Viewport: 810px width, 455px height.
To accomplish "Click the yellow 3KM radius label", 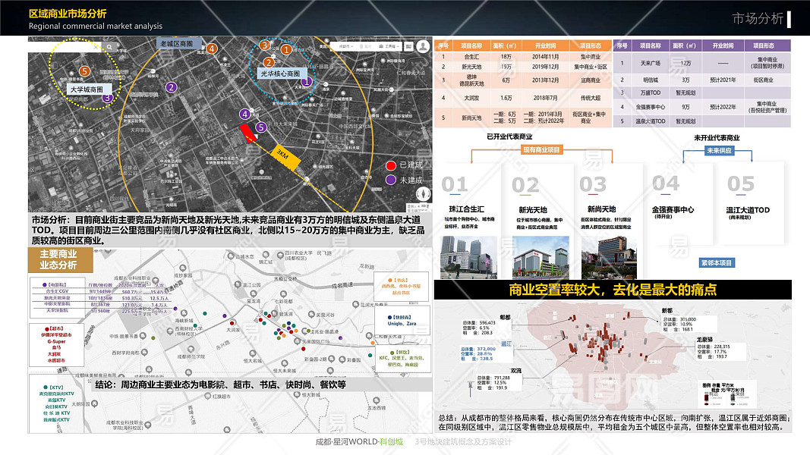I will pos(286,155).
